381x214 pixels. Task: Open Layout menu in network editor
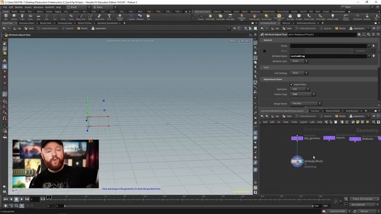[303, 122]
